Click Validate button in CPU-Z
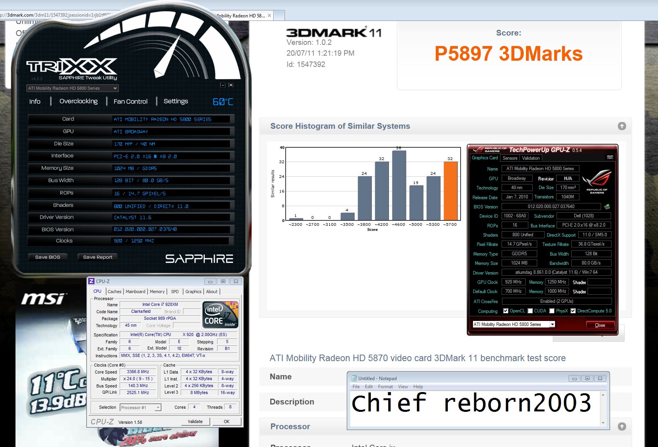Viewport: 658px width, 447px height. 195,421
